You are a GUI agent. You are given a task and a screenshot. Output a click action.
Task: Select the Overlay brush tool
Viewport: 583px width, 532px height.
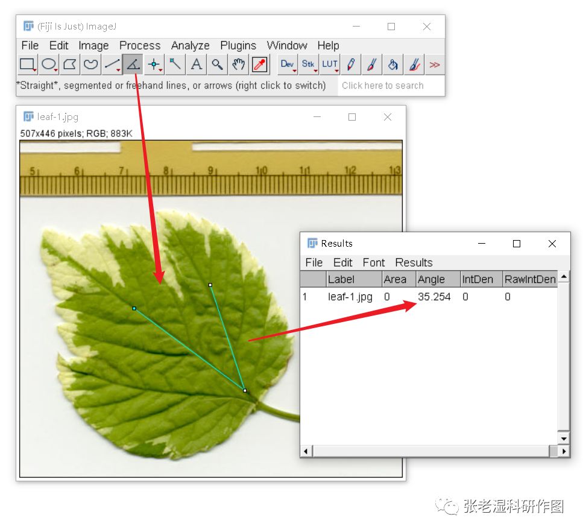[x=414, y=65]
